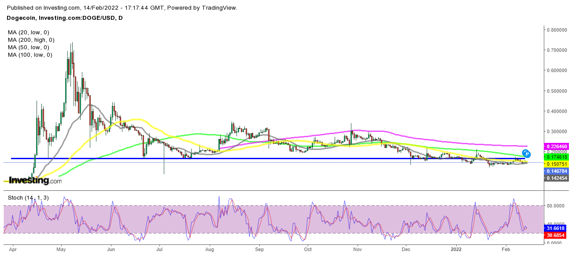Click the MA (20, low, 0) indicator legend
The image size is (572, 255).
coord(28,33)
